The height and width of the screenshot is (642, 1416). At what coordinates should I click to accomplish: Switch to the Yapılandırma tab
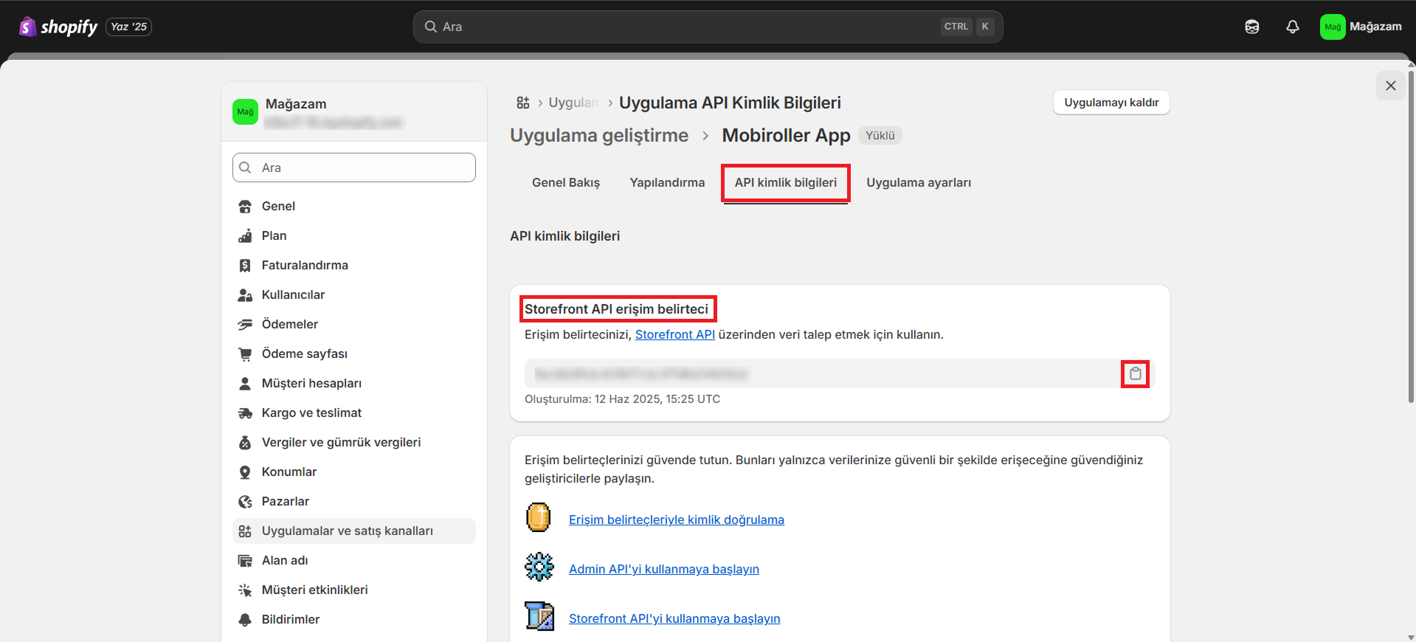point(667,182)
